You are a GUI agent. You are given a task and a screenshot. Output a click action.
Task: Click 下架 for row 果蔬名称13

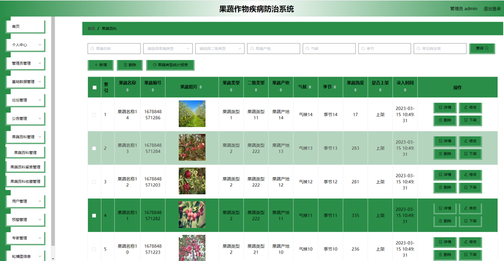471,154
